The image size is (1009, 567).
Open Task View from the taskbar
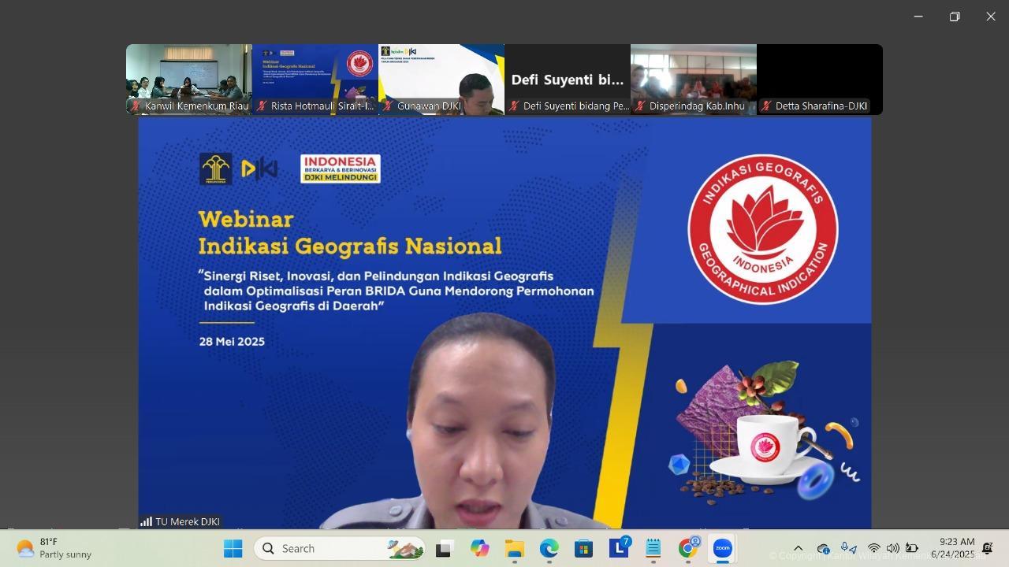(x=444, y=548)
